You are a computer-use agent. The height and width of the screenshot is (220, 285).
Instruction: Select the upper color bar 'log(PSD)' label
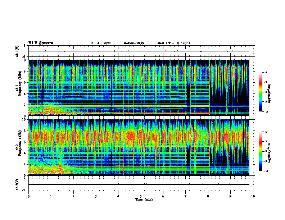click(x=270, y=93)
